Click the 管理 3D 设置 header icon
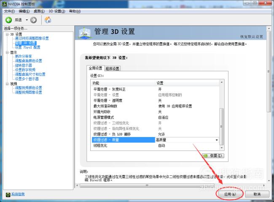Image resolution: width=274 pixels, height=202 pixels. (85, 33)
